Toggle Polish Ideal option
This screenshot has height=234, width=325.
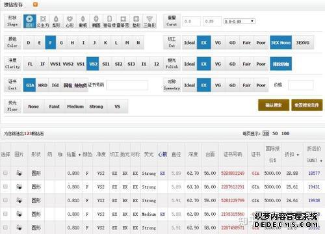click(x=189, y=64)
